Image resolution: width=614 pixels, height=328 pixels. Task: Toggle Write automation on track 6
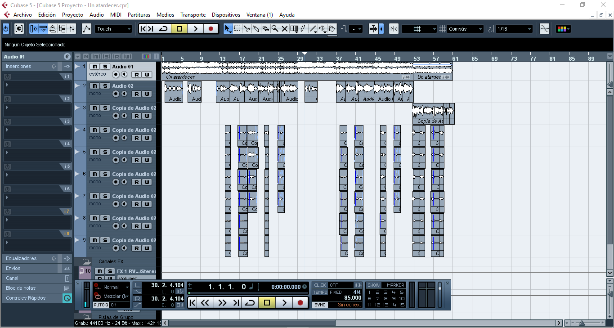coord(147,182)
